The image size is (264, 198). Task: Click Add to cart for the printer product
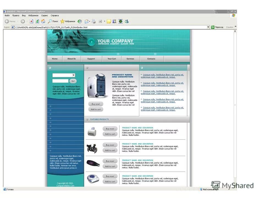pos(110,134)
